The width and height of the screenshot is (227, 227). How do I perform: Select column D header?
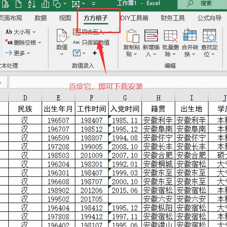[x=25, y=98]
